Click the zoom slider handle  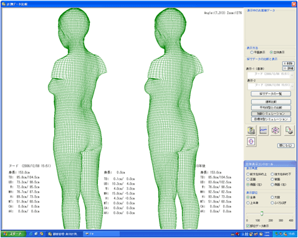(x=262, y=213)
